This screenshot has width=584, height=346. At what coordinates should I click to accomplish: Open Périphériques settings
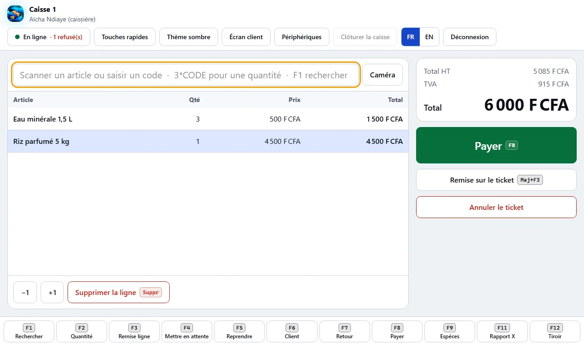coord(302,37)
